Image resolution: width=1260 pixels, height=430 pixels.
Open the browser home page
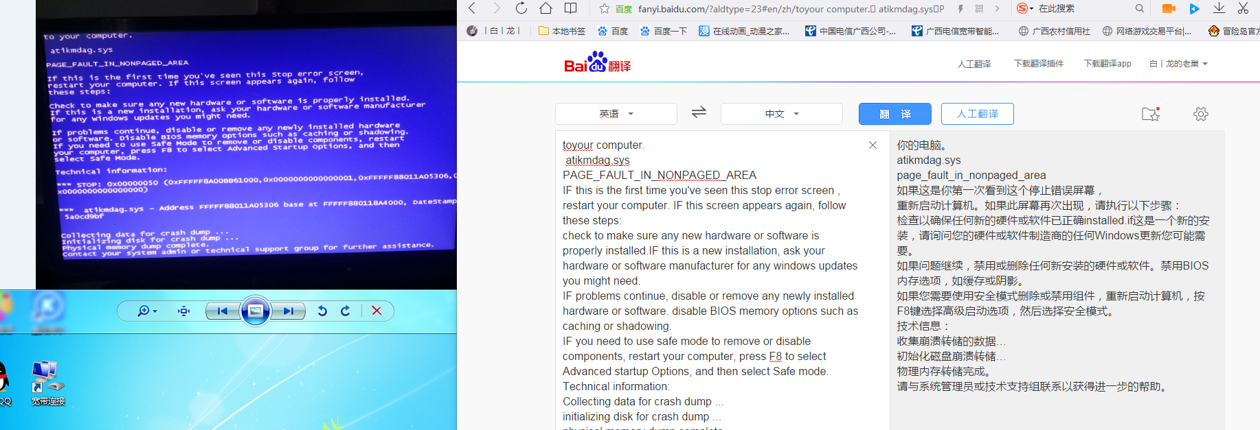[x=545, y=8]
